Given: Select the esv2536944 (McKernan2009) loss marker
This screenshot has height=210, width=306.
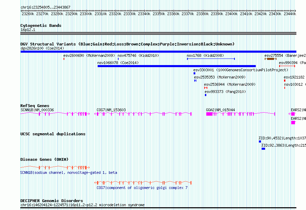Looking at the screenshot, I should click(x=206, y=88).
